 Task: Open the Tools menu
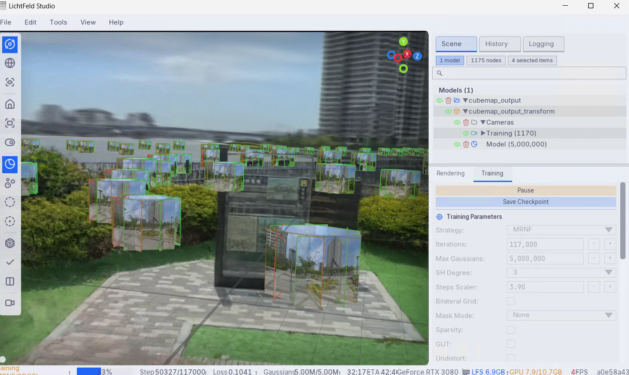(x=58, y=22)
